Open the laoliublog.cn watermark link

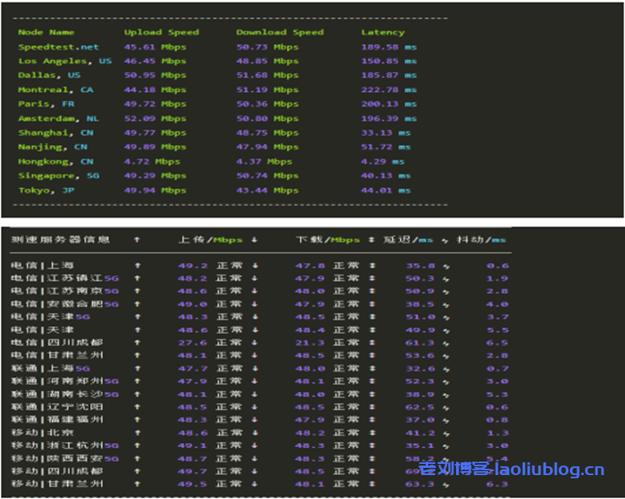coord(512,470)
